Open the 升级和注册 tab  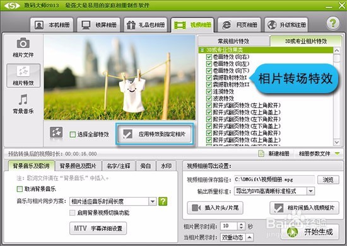(286, 25)
